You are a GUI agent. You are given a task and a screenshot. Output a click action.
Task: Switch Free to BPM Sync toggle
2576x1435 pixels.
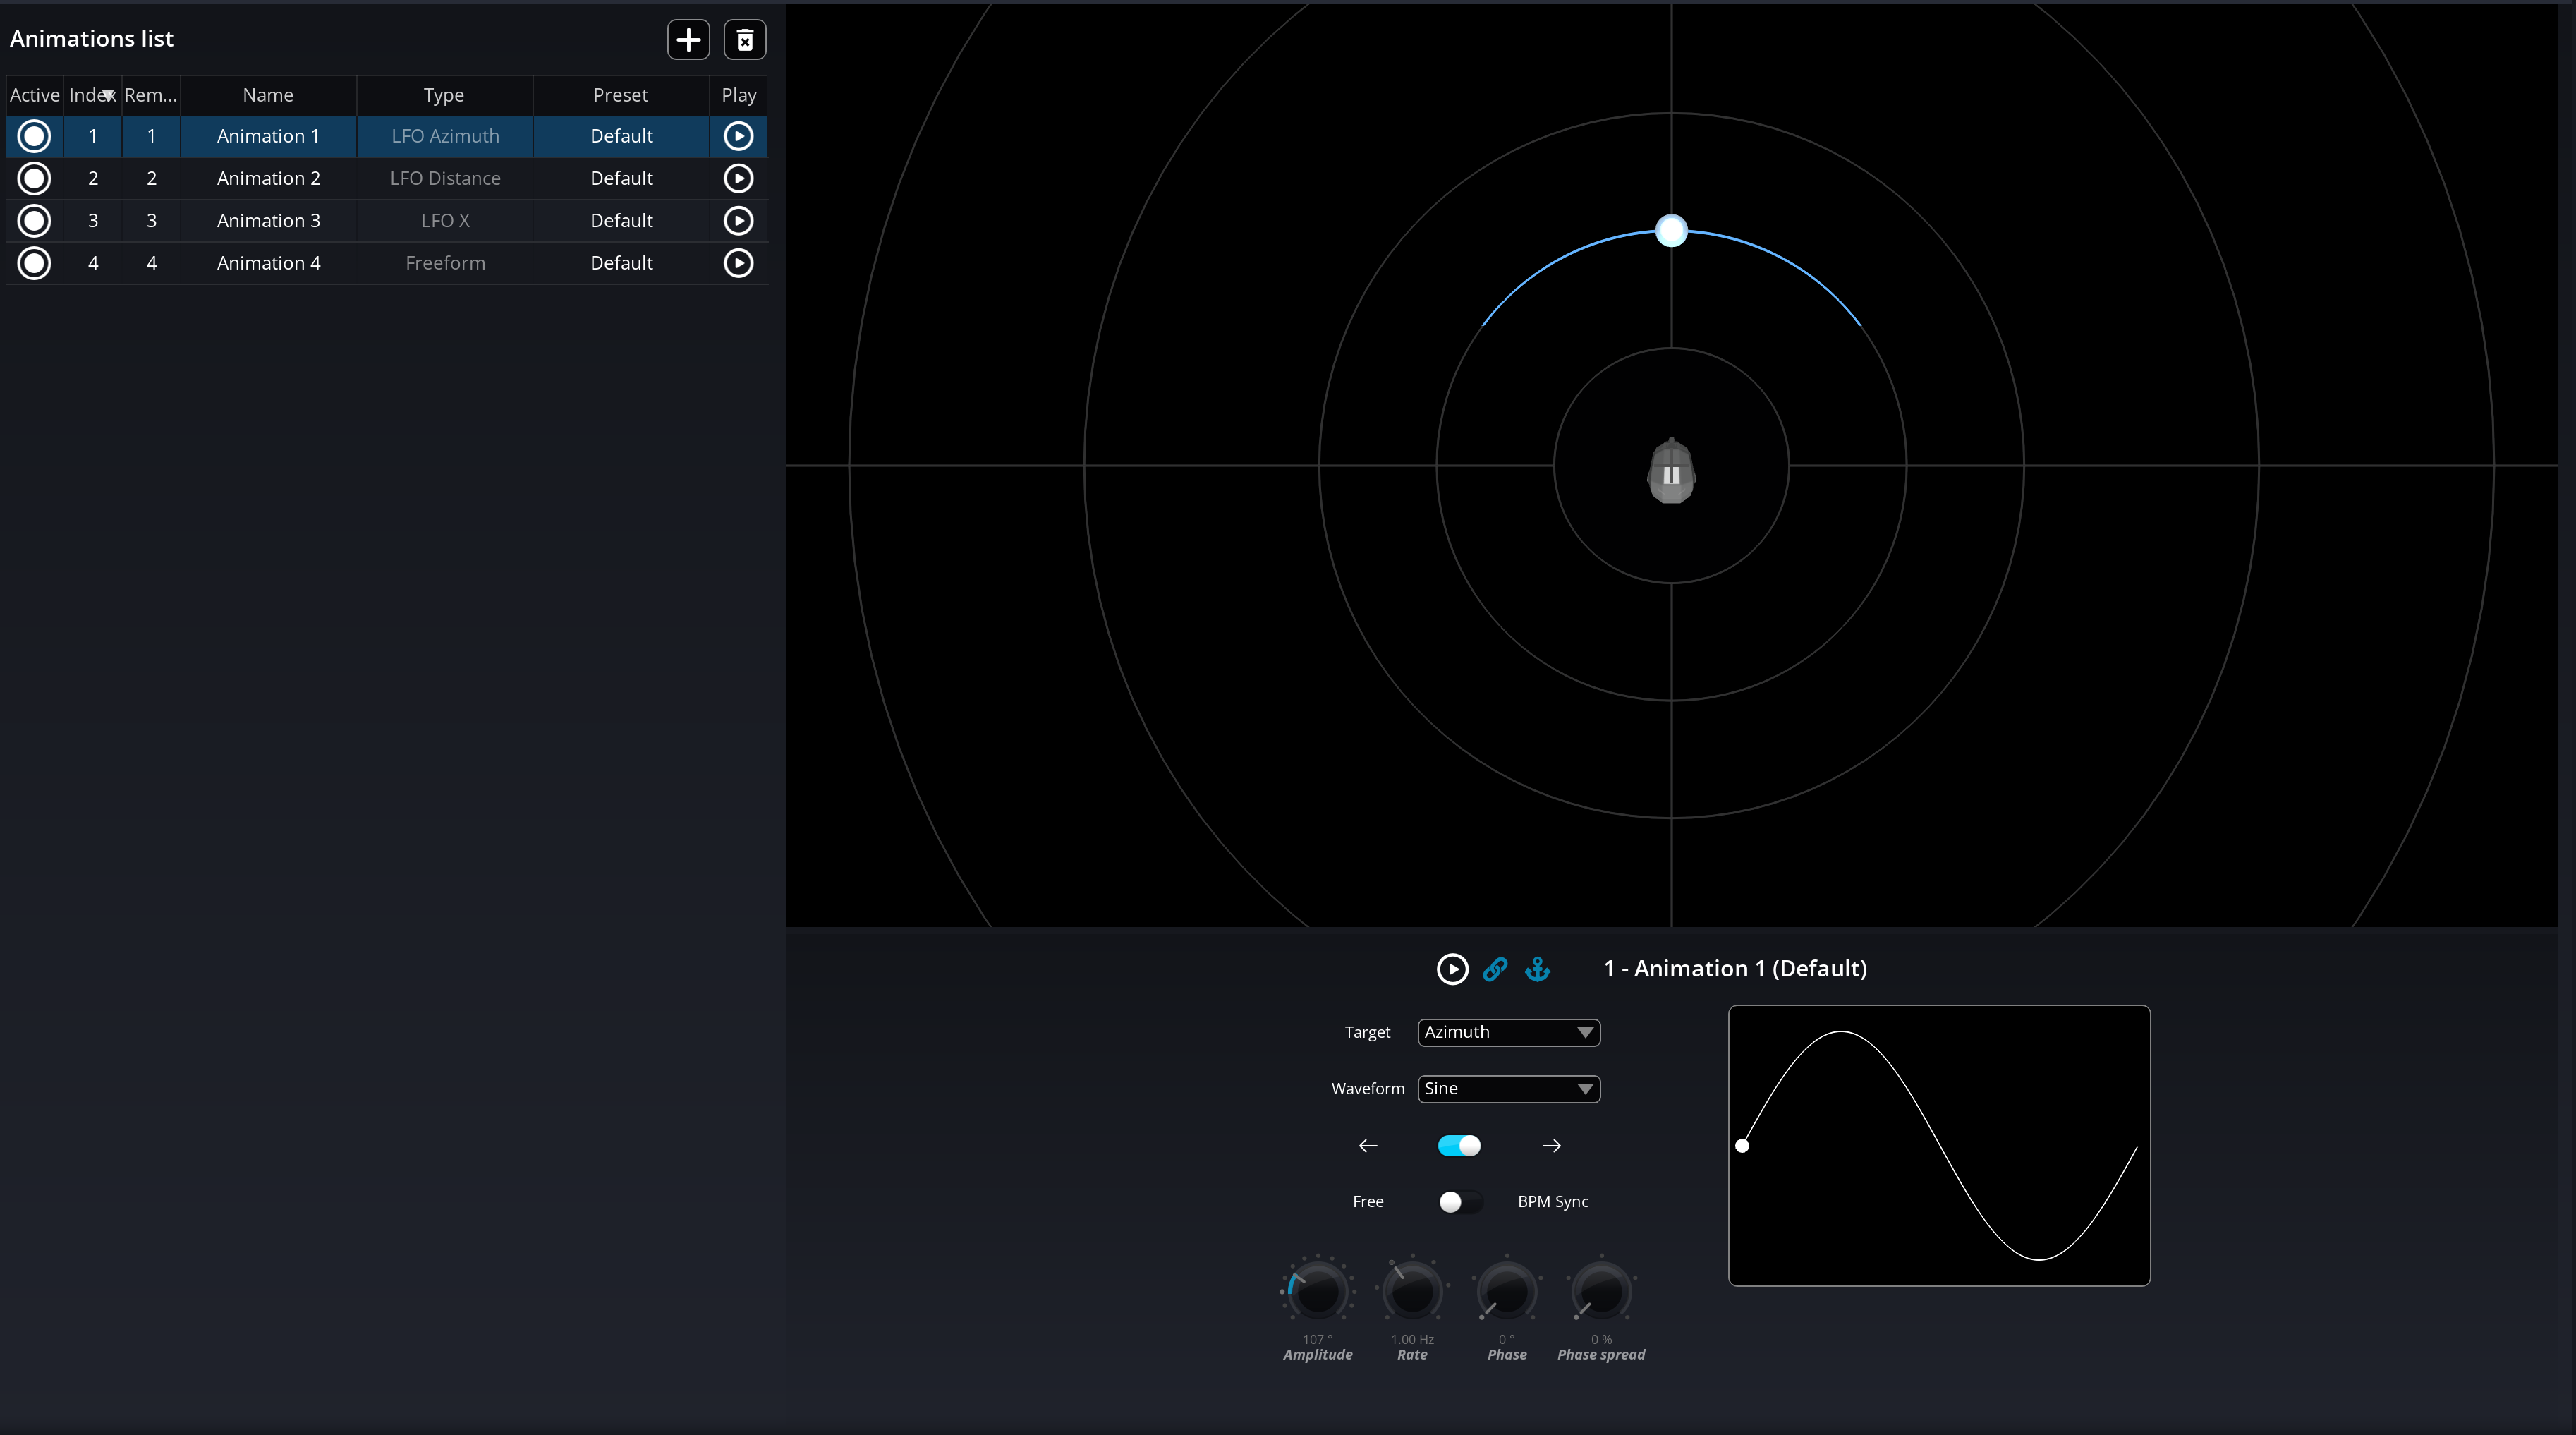coord(1459,1201)
